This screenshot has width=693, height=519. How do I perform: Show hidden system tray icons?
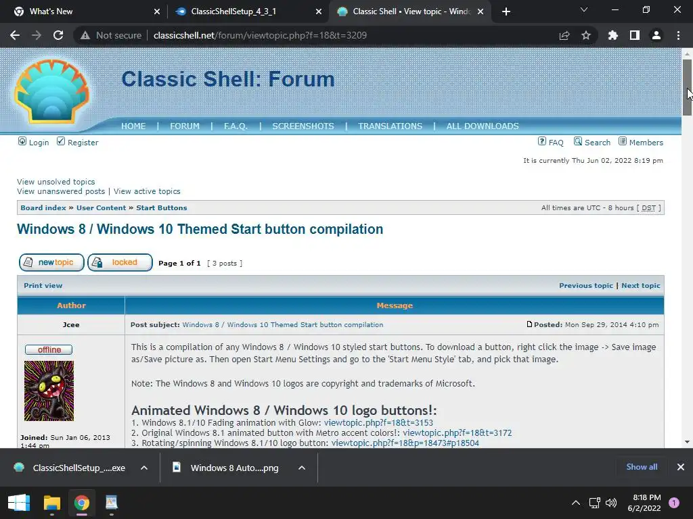(576, 503)
